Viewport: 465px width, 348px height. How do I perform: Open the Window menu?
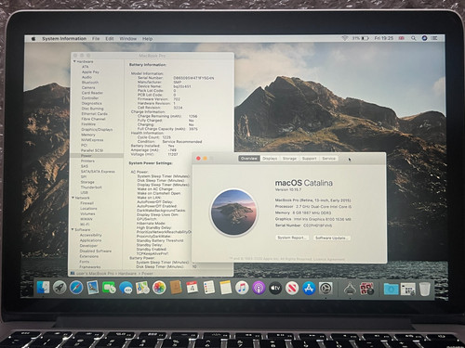pos(128,39)
